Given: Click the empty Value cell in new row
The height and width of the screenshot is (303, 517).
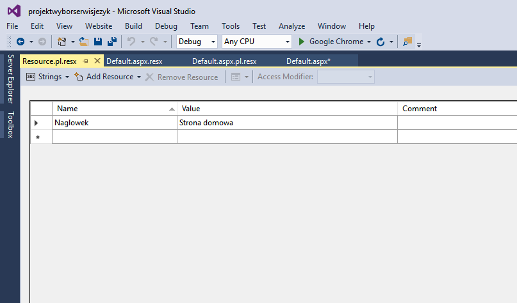Looking at the screenshot, I should tap(287, 137).
